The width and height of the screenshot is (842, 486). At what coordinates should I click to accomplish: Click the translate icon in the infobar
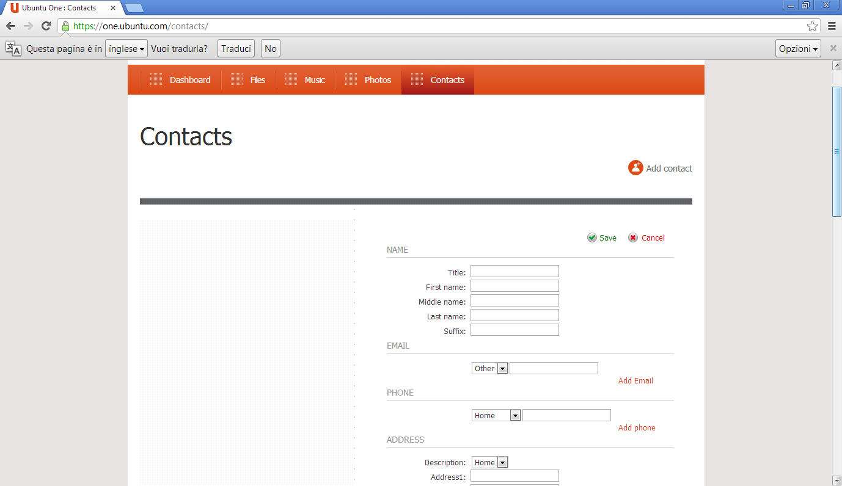click(x=13, y=49)
